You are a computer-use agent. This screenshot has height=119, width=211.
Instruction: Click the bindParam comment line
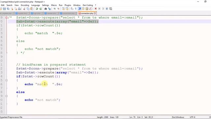tap(51, 65)
